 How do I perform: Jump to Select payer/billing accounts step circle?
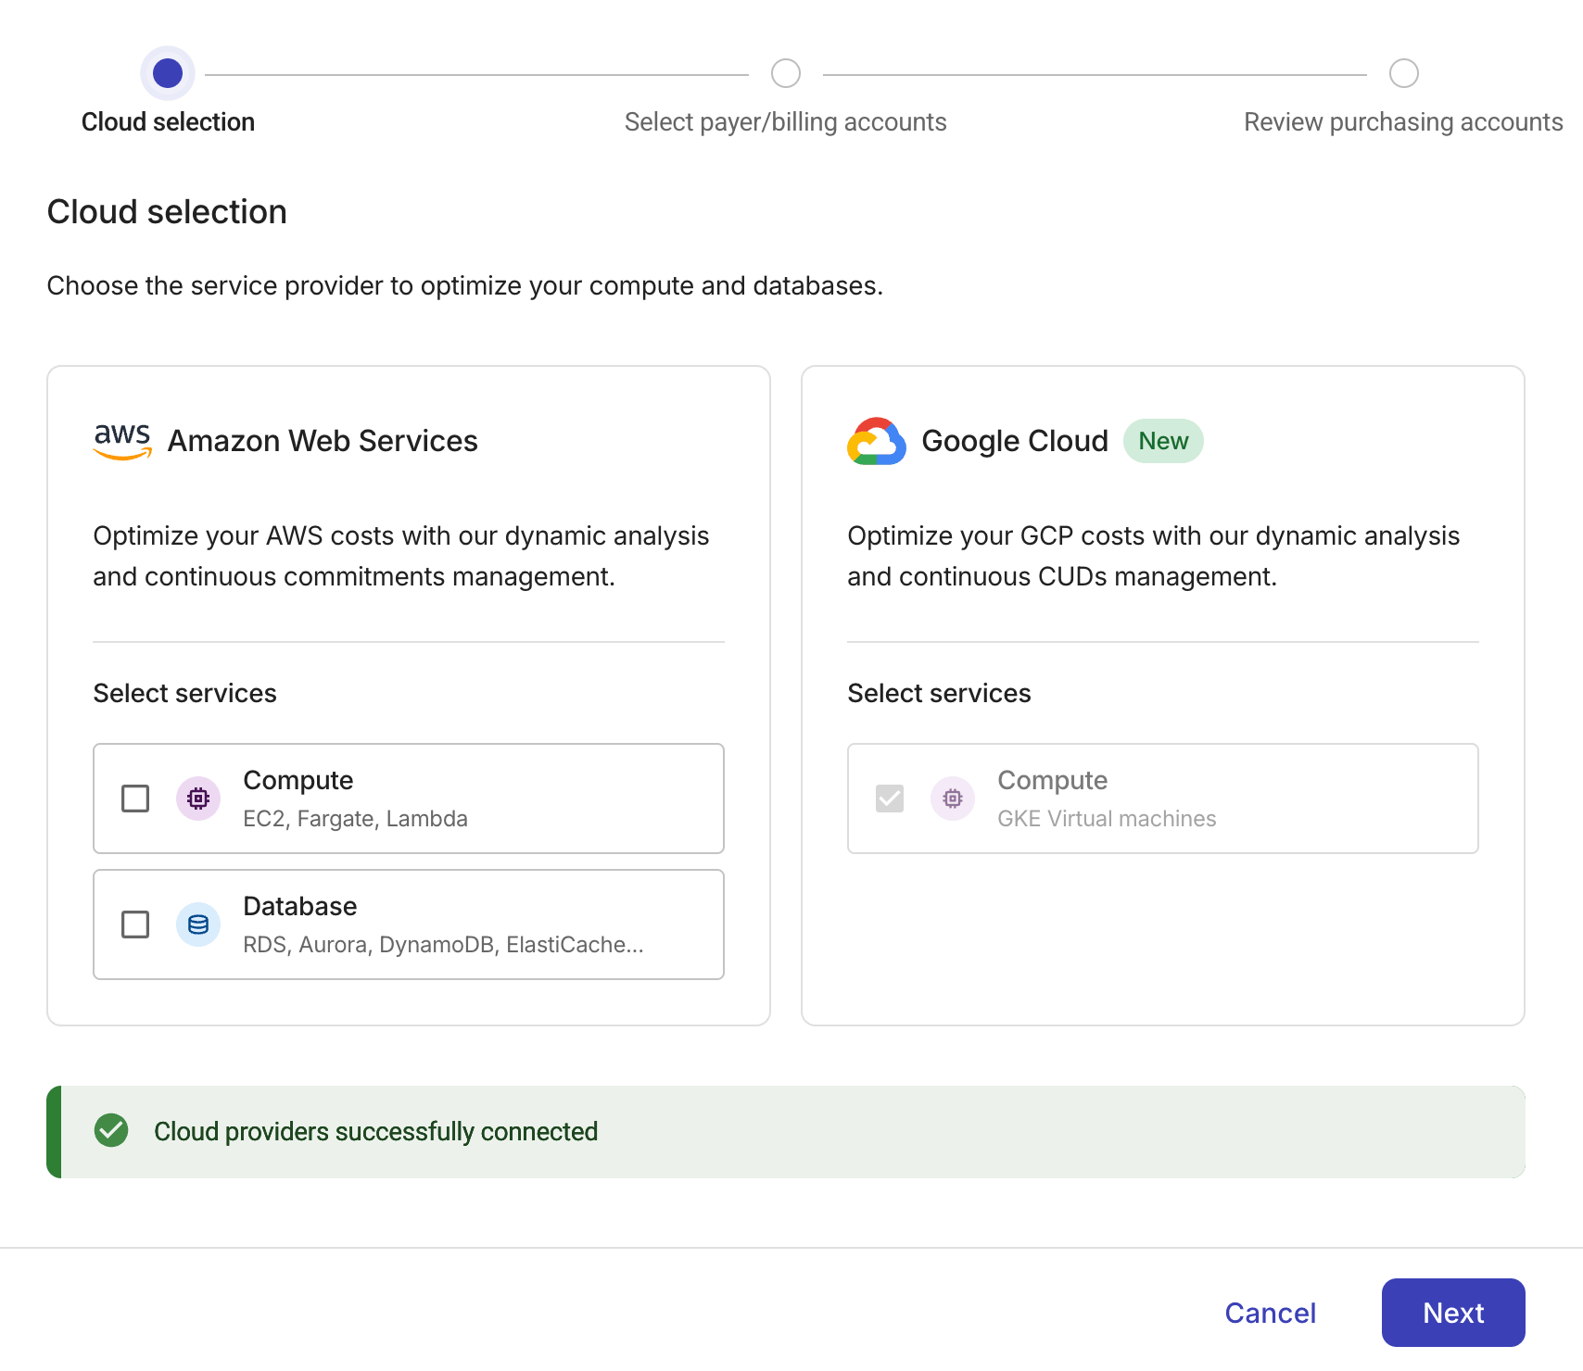click(786, 73)
